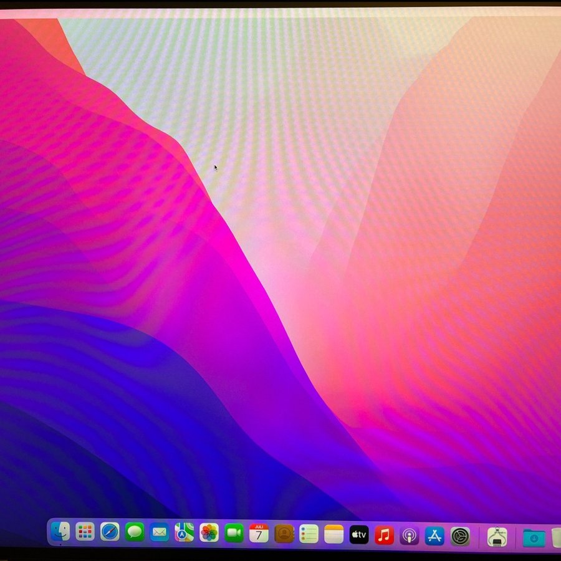Open Launchpad from the dock
The width and height of the screenshot is (561, 561).
pyautogui.click(x=85, y=531)
